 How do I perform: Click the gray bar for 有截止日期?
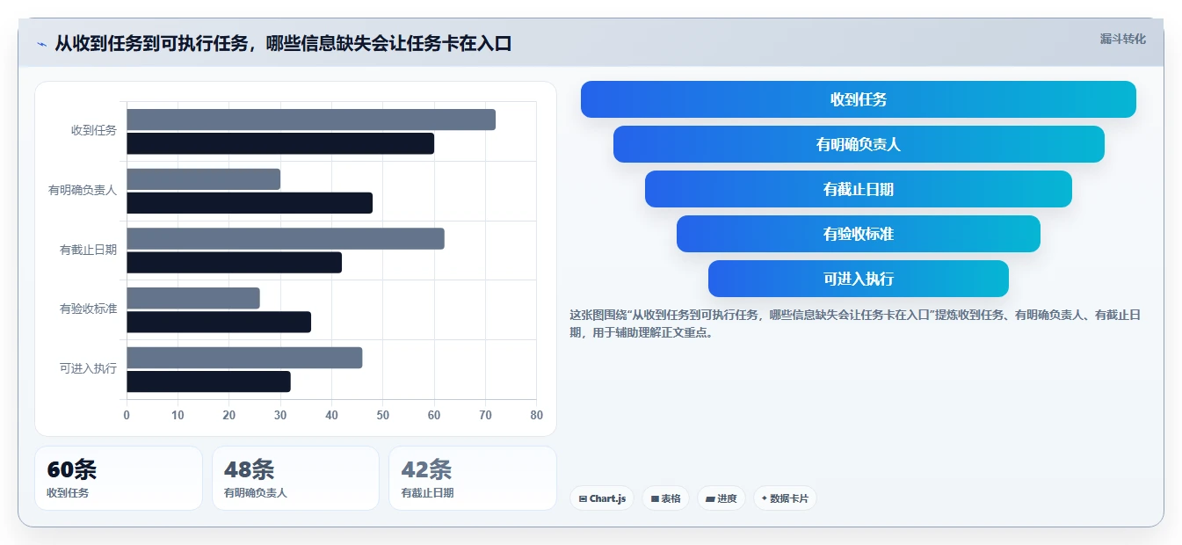tap(286, 239)
